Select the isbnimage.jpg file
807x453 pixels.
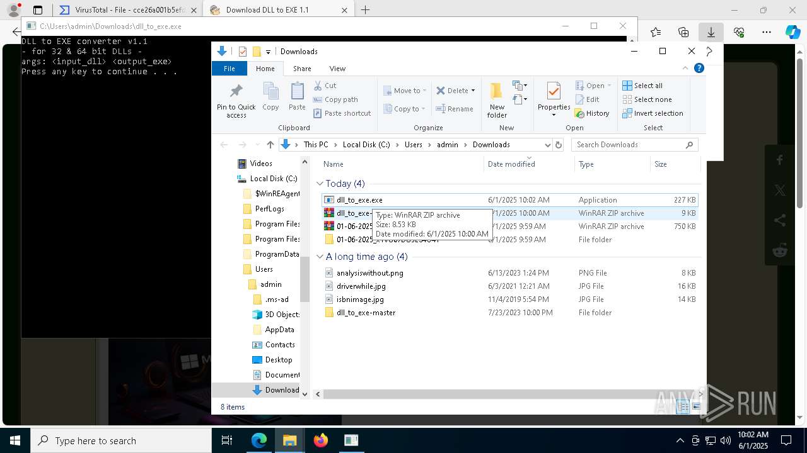pyautogui.click(x=509, y=299)
